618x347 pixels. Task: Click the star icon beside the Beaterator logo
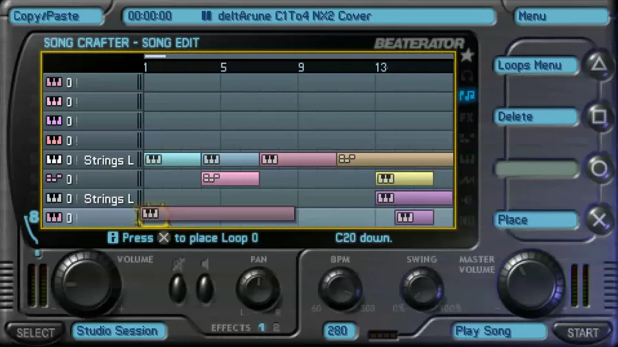pos(467,56)
